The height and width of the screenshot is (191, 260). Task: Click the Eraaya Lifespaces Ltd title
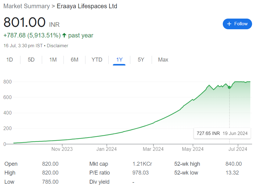pyautogui.click(x=87, y=6)
